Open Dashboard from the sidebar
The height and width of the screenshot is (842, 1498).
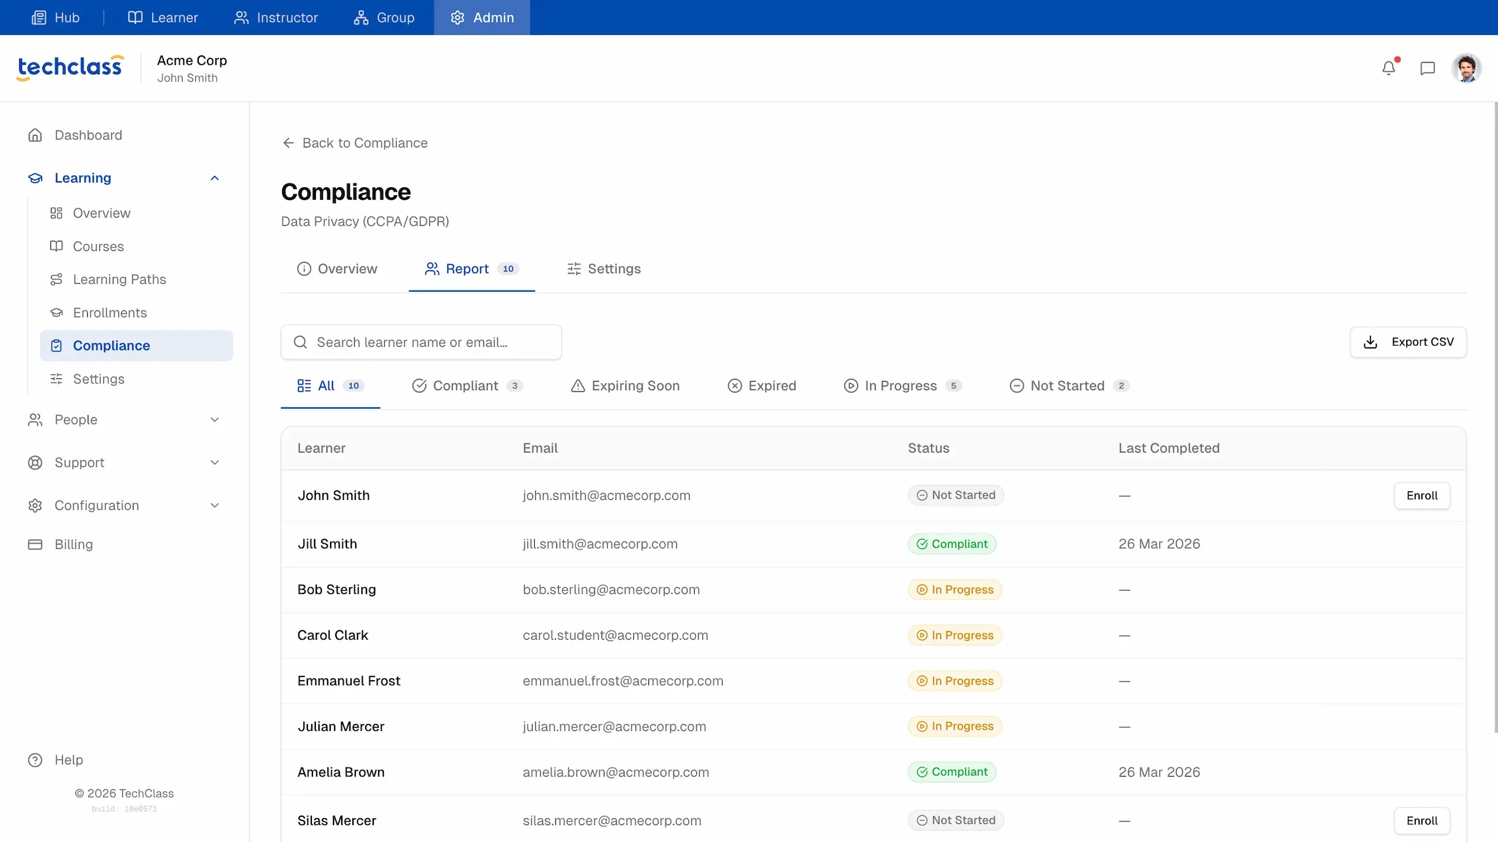point(89,134)
